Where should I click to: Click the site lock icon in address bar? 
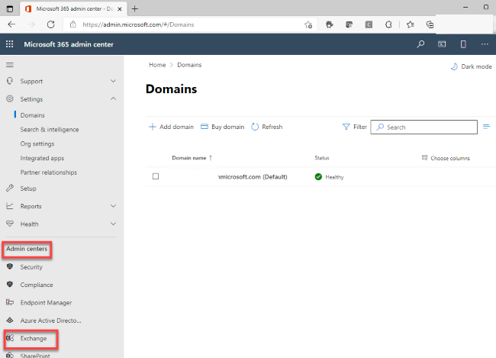73,24
